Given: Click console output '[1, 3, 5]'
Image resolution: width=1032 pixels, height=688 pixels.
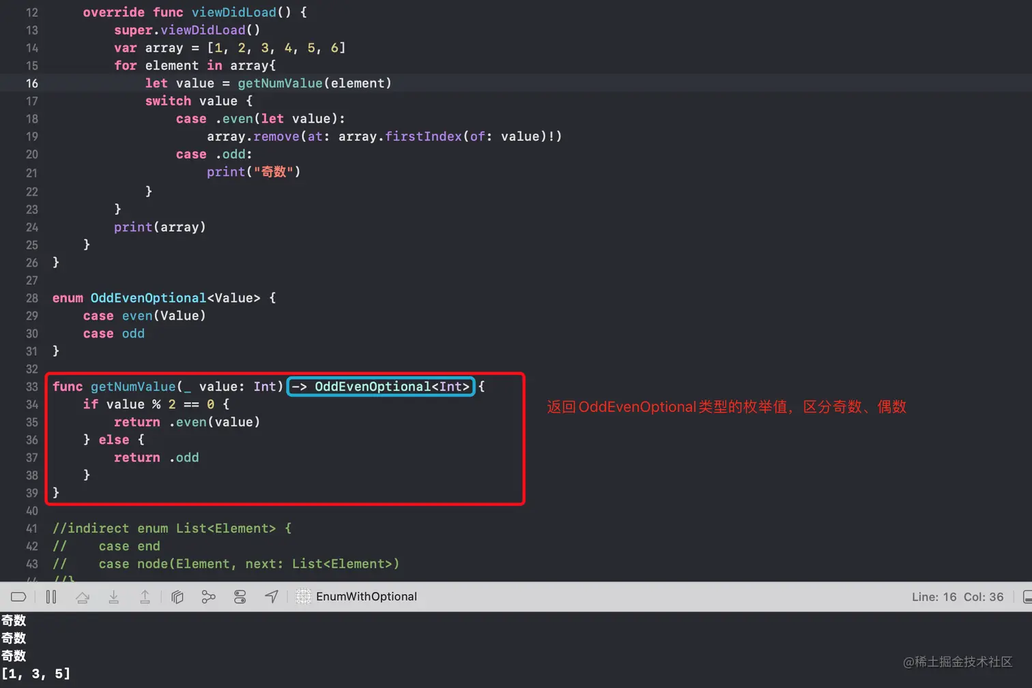Looking at the screenshot, I should tap(35, 674).
